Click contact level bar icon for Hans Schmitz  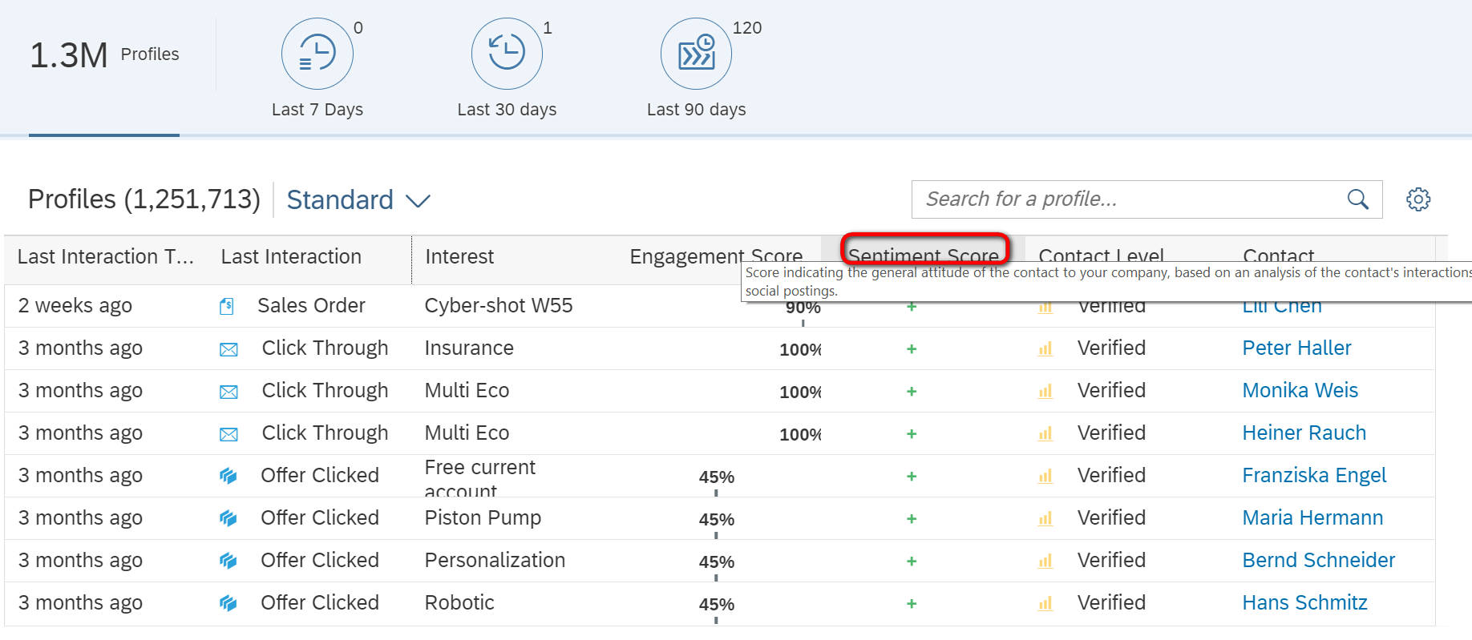[x=1045, y=604]
